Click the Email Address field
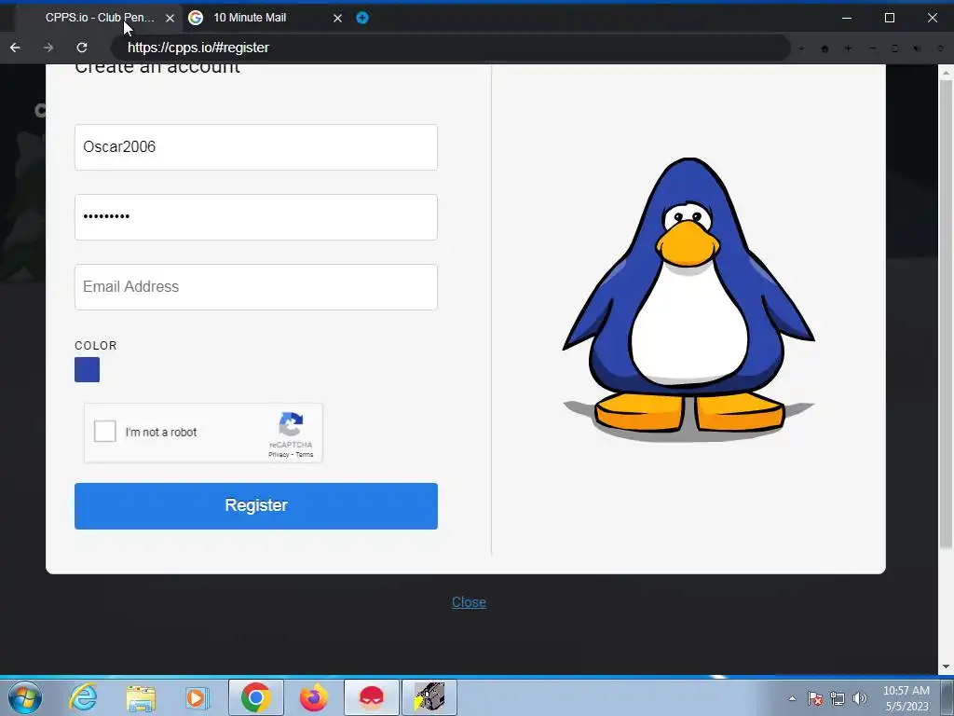954x716 pixels. click(256, 287)
